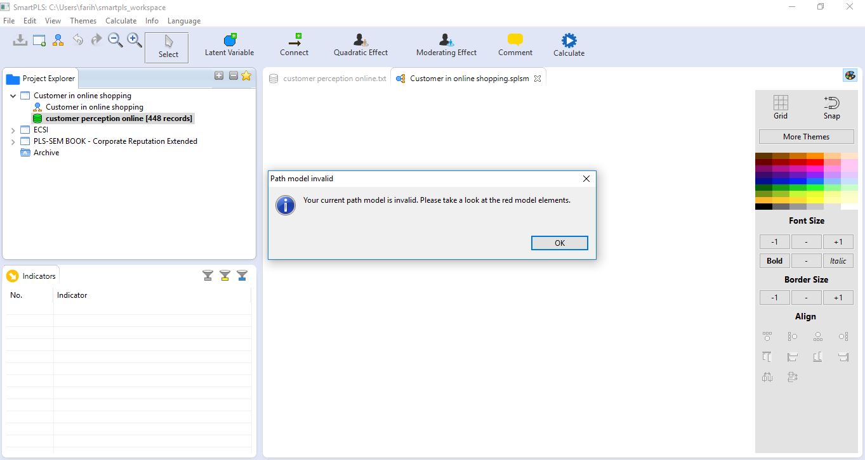The width and height of the screenshot is (865, 460).
Task: Choose the Latent Variable tool
Action: [x=229, y=45]
